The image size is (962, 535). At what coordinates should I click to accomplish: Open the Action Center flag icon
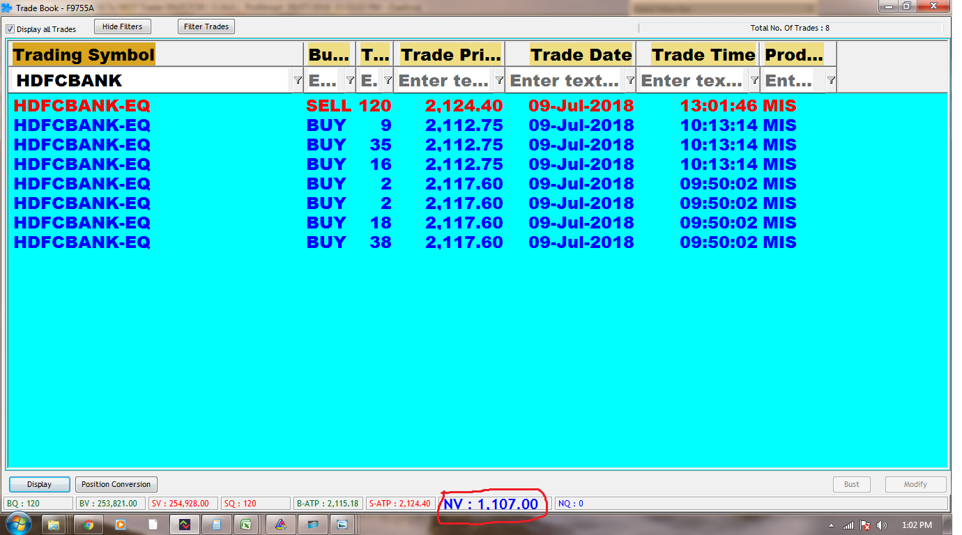[865, 525]
